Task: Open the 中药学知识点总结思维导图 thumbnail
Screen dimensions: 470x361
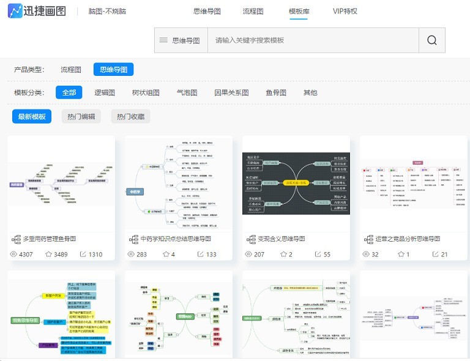Action: (179, 184)
